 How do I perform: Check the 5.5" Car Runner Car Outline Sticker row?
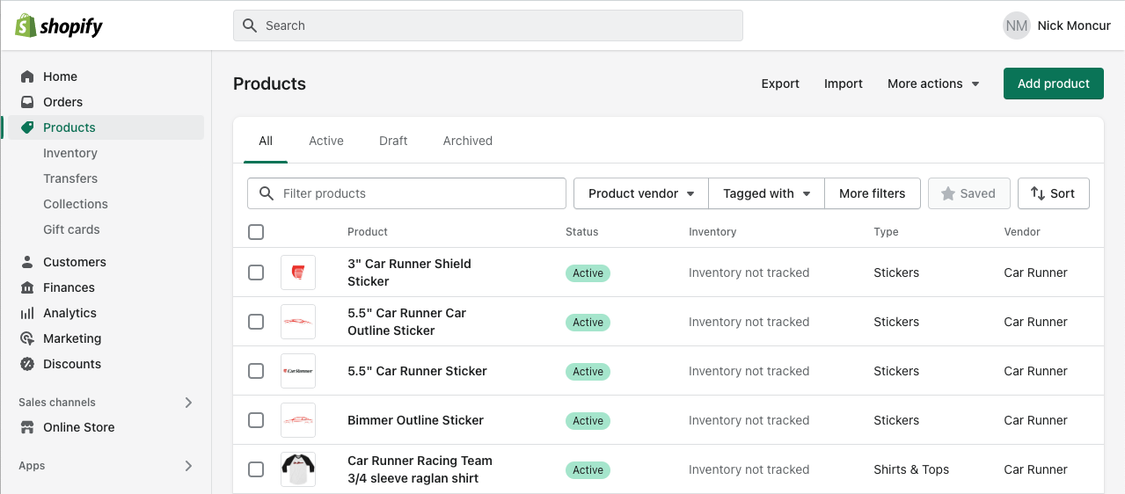[x=256, y=322]
